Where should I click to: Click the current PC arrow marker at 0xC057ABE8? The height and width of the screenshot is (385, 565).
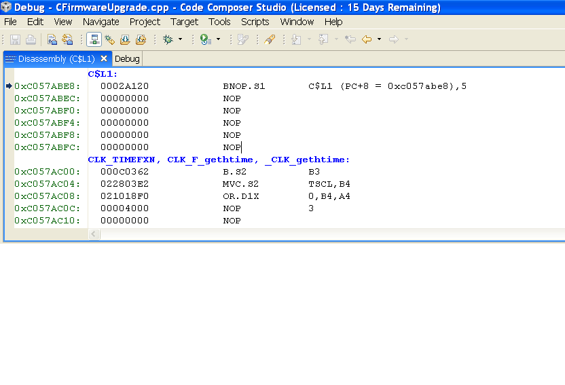[x=10, y=86]
